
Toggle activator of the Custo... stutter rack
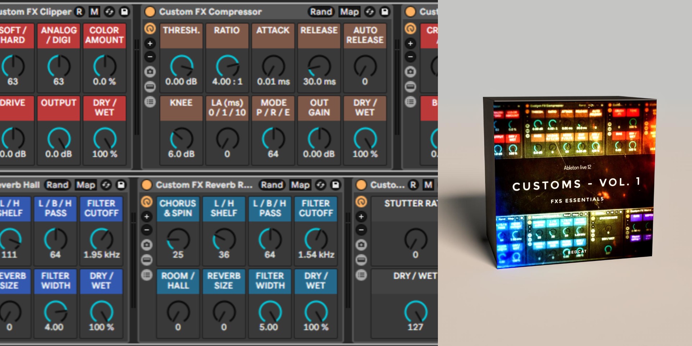click(x=361, y=185)
